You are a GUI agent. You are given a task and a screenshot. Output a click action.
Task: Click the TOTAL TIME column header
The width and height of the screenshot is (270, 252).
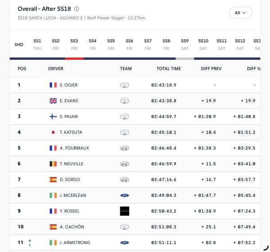point(169,69)
